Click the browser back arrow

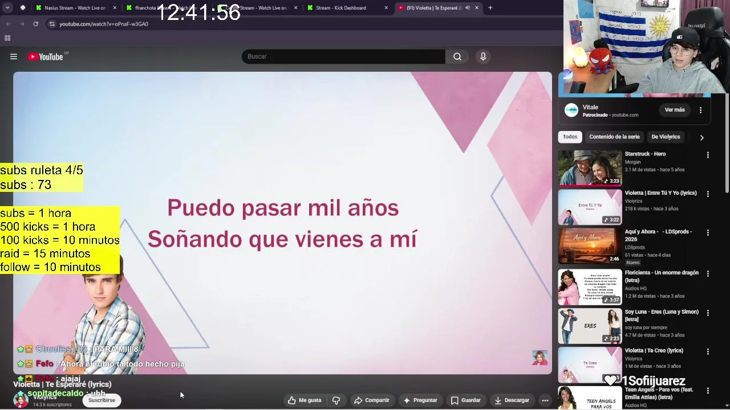pyautogui.click(x=8, y=24)
